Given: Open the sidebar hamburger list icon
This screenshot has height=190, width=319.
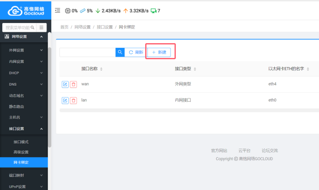Looking at the screenshot, I should point(41,28).
